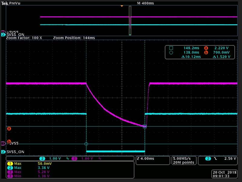This screenshot has width=242, height=182.
Task: Click the orange cursor a marker on left
Action: (9, 129)
